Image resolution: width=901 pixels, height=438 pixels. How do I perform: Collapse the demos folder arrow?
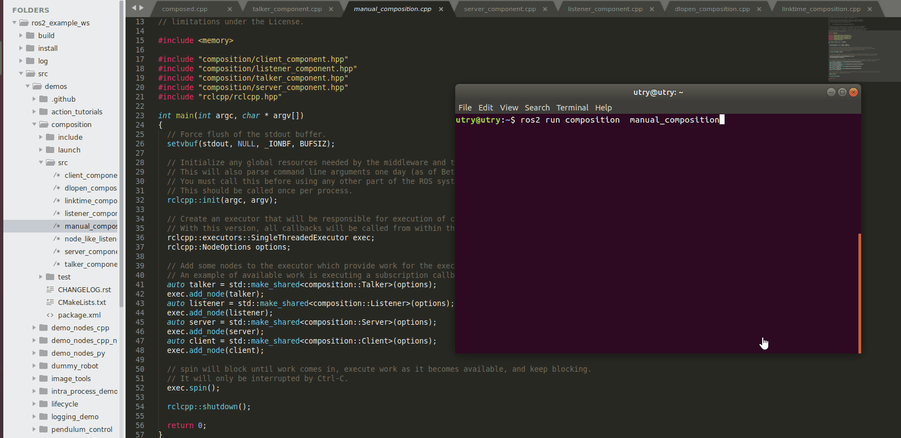click(28, 86)
